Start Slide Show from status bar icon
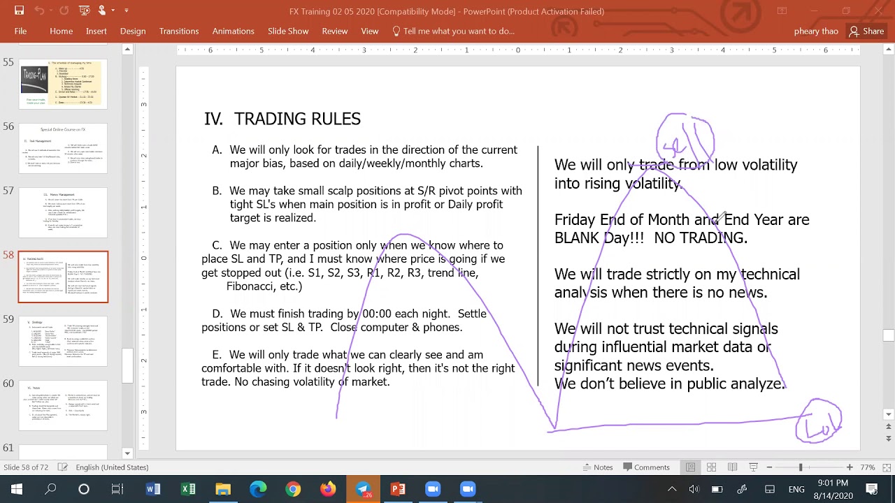 point(753,467)
